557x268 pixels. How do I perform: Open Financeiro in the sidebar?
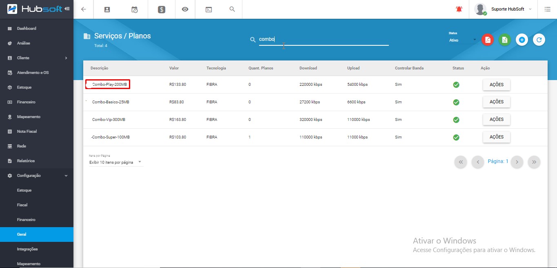26,102
